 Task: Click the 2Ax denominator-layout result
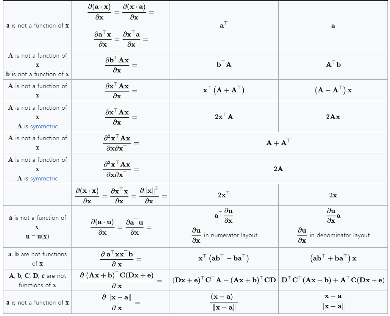tap(333, 116)
